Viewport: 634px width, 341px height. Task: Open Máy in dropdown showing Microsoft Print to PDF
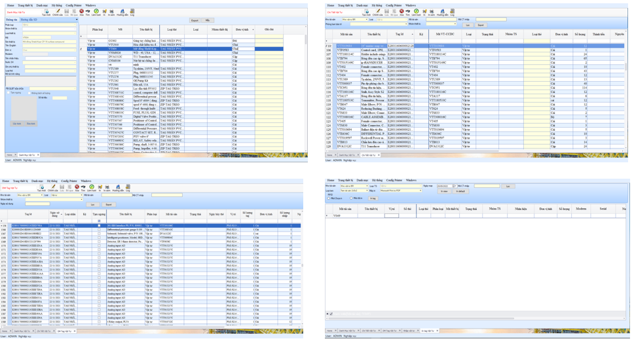pyautogui.click(x=420, y=190)
